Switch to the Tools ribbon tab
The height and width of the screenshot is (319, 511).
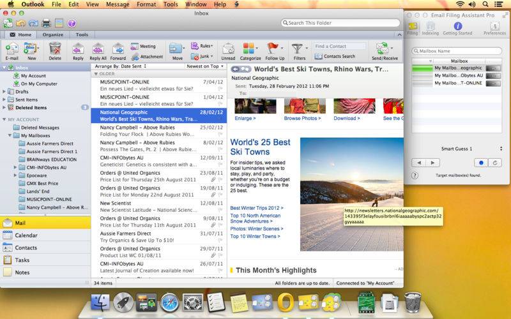tap(82, 34)
